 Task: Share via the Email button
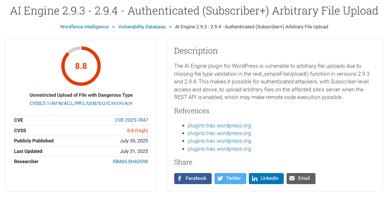pyautogui.click(x=301, y=179)
